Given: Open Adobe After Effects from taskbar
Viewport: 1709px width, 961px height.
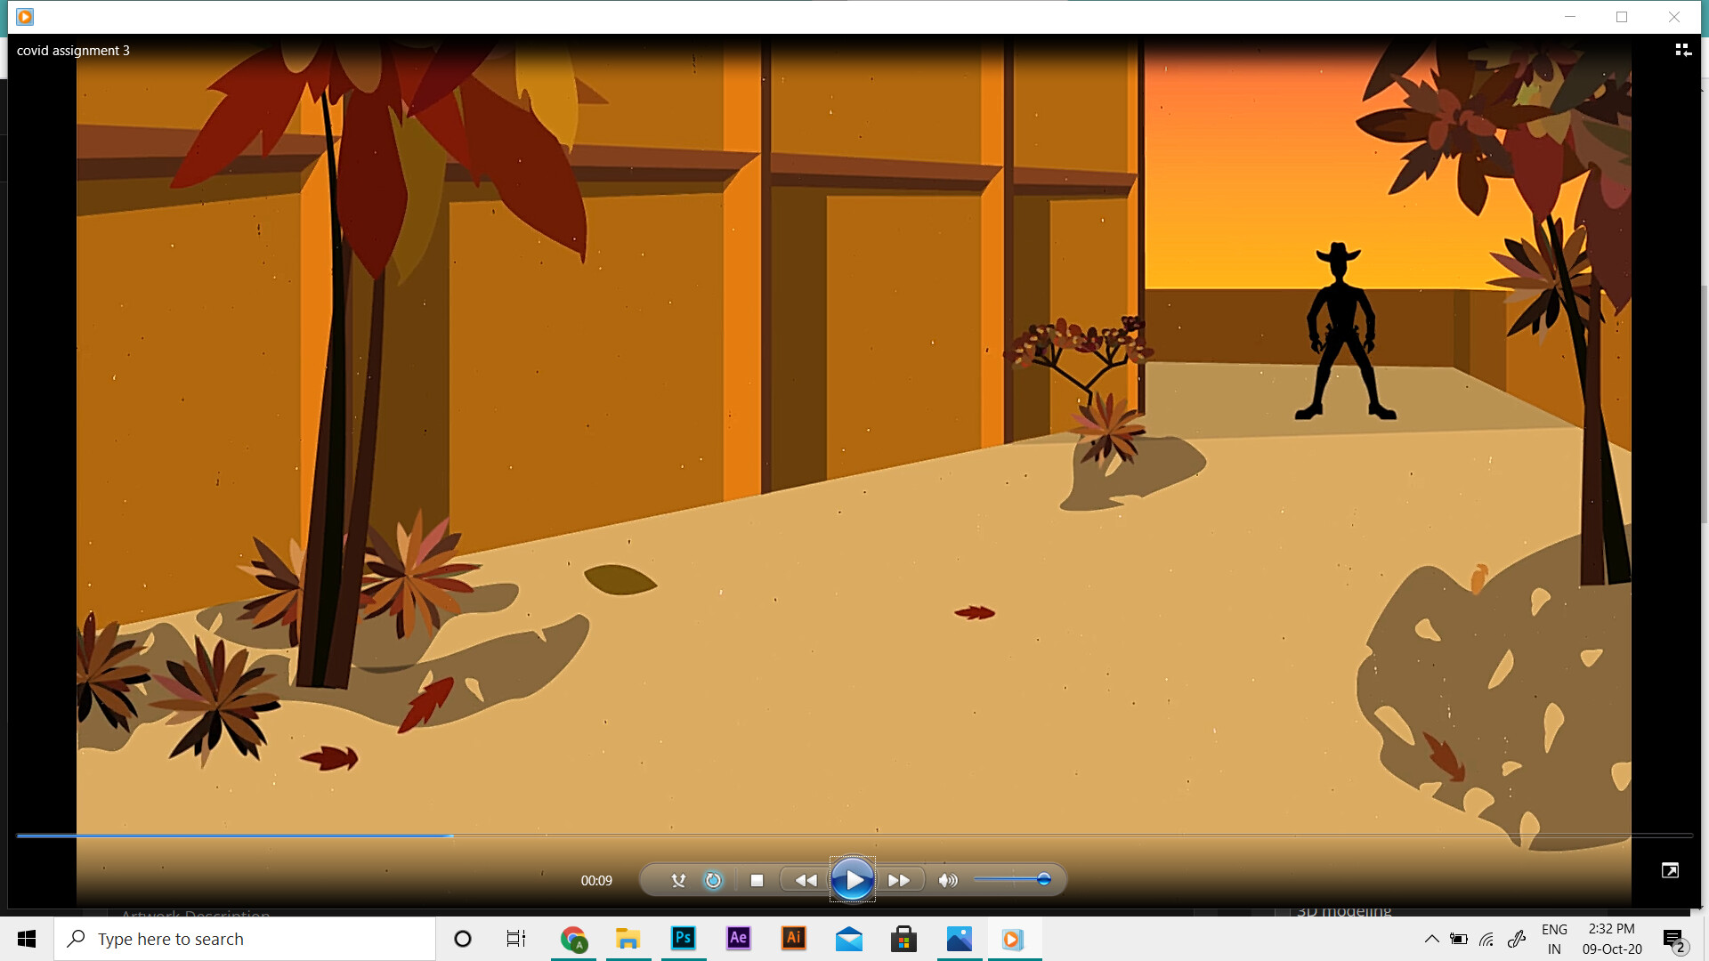Looking at the screenshot, I should pos(739,938).
